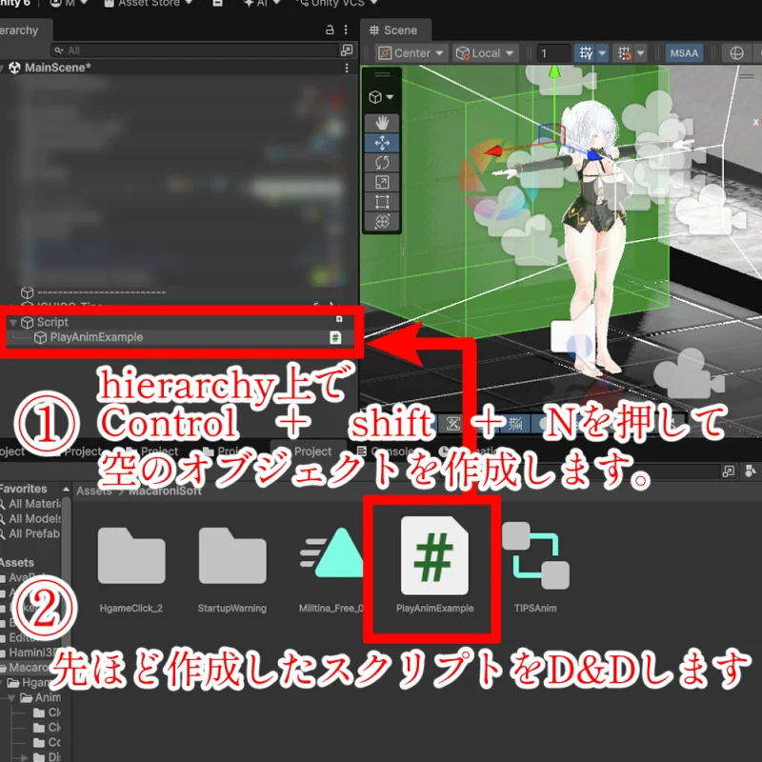Select PlayAnimExample in Hierarchy
The image size is (762, 762).
click(x=96, y=337)
